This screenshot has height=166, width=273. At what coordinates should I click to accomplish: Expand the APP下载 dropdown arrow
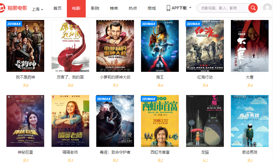[190, 8]
